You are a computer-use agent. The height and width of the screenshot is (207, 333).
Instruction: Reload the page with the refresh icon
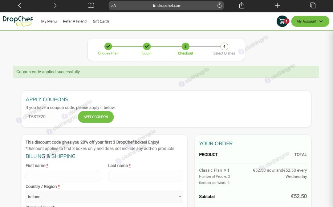219,5
